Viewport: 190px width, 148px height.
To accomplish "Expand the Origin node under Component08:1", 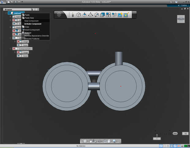I will click(15, 52).
